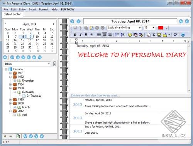Open the dropdown arrow next to attachment icon

[169, 35]
